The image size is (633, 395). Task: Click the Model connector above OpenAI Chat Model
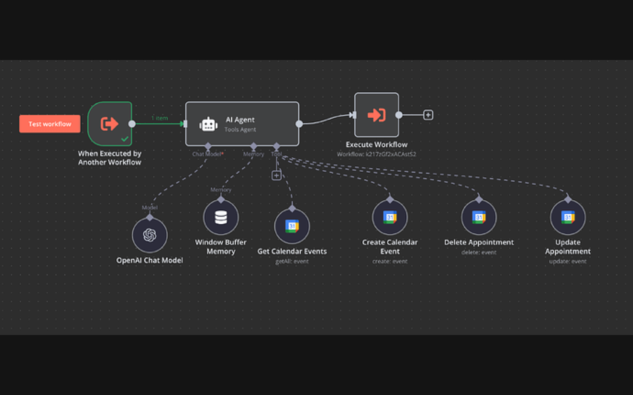(x=150, y=217)
